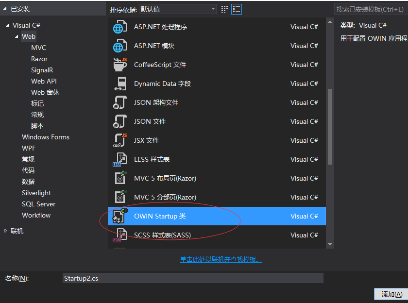The width and height of the screenshot is (408, 303).
Task: Collapse the 已安装 section
Action: (5, 9)
